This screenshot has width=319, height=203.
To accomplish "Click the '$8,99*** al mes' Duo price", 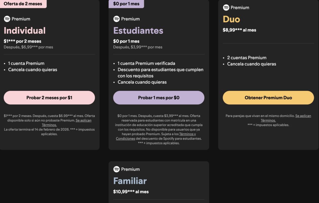I will 239,30.
